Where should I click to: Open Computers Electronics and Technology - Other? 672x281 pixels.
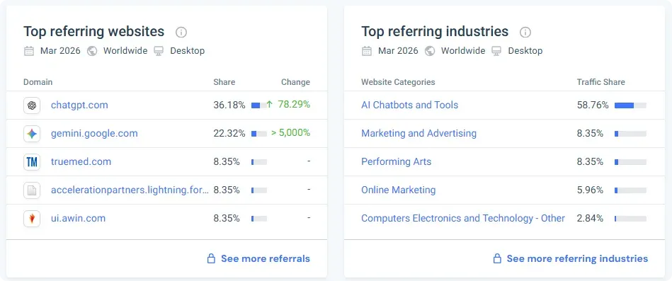coord(463,218)
